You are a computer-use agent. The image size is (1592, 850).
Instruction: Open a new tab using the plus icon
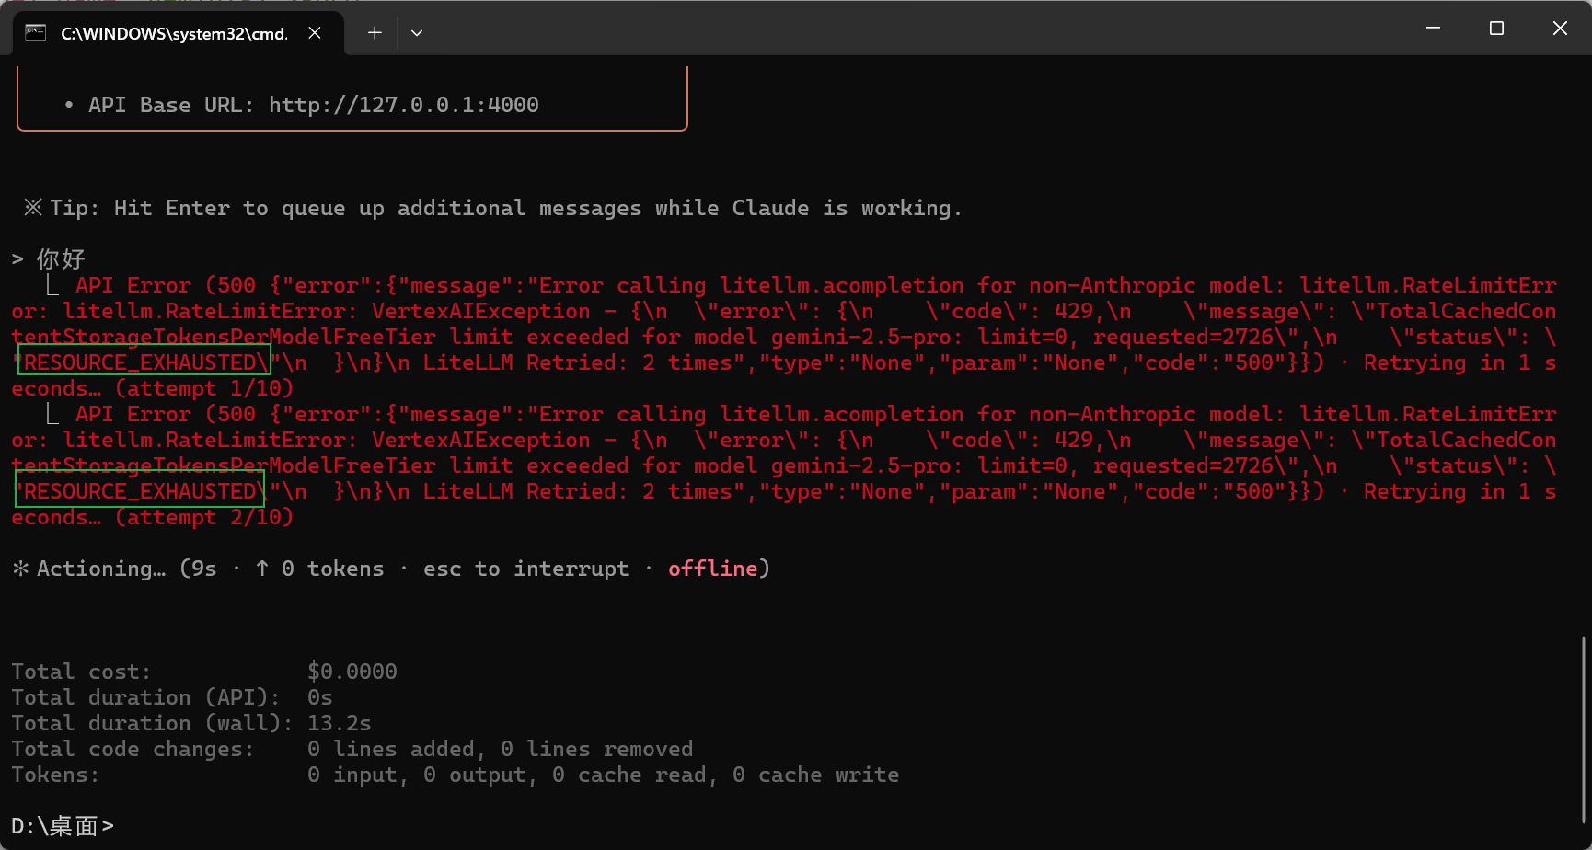375,32
